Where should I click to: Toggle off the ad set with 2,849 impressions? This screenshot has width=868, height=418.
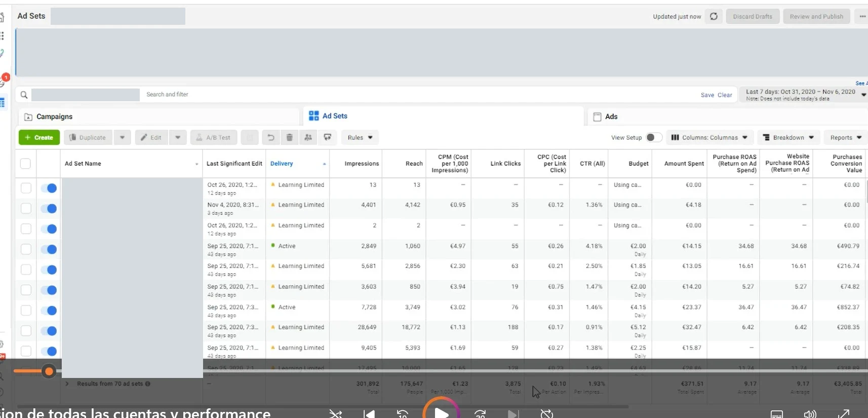click(49, 249)
